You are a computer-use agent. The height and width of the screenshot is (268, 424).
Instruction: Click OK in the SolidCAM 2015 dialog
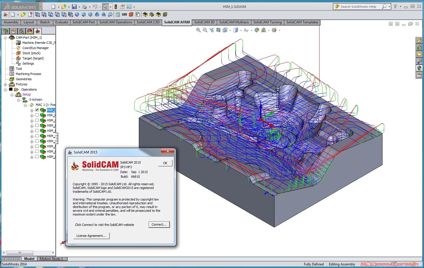(x=165, y=163)
